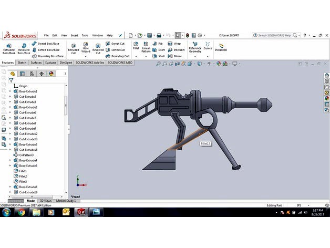Expand the Curves dropdown
The width and height of the screenshot is (330, 248).
[208, 46]
